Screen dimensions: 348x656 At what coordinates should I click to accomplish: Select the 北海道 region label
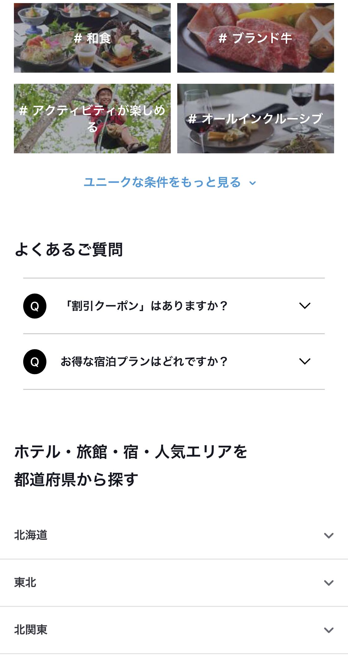[31, 535]
